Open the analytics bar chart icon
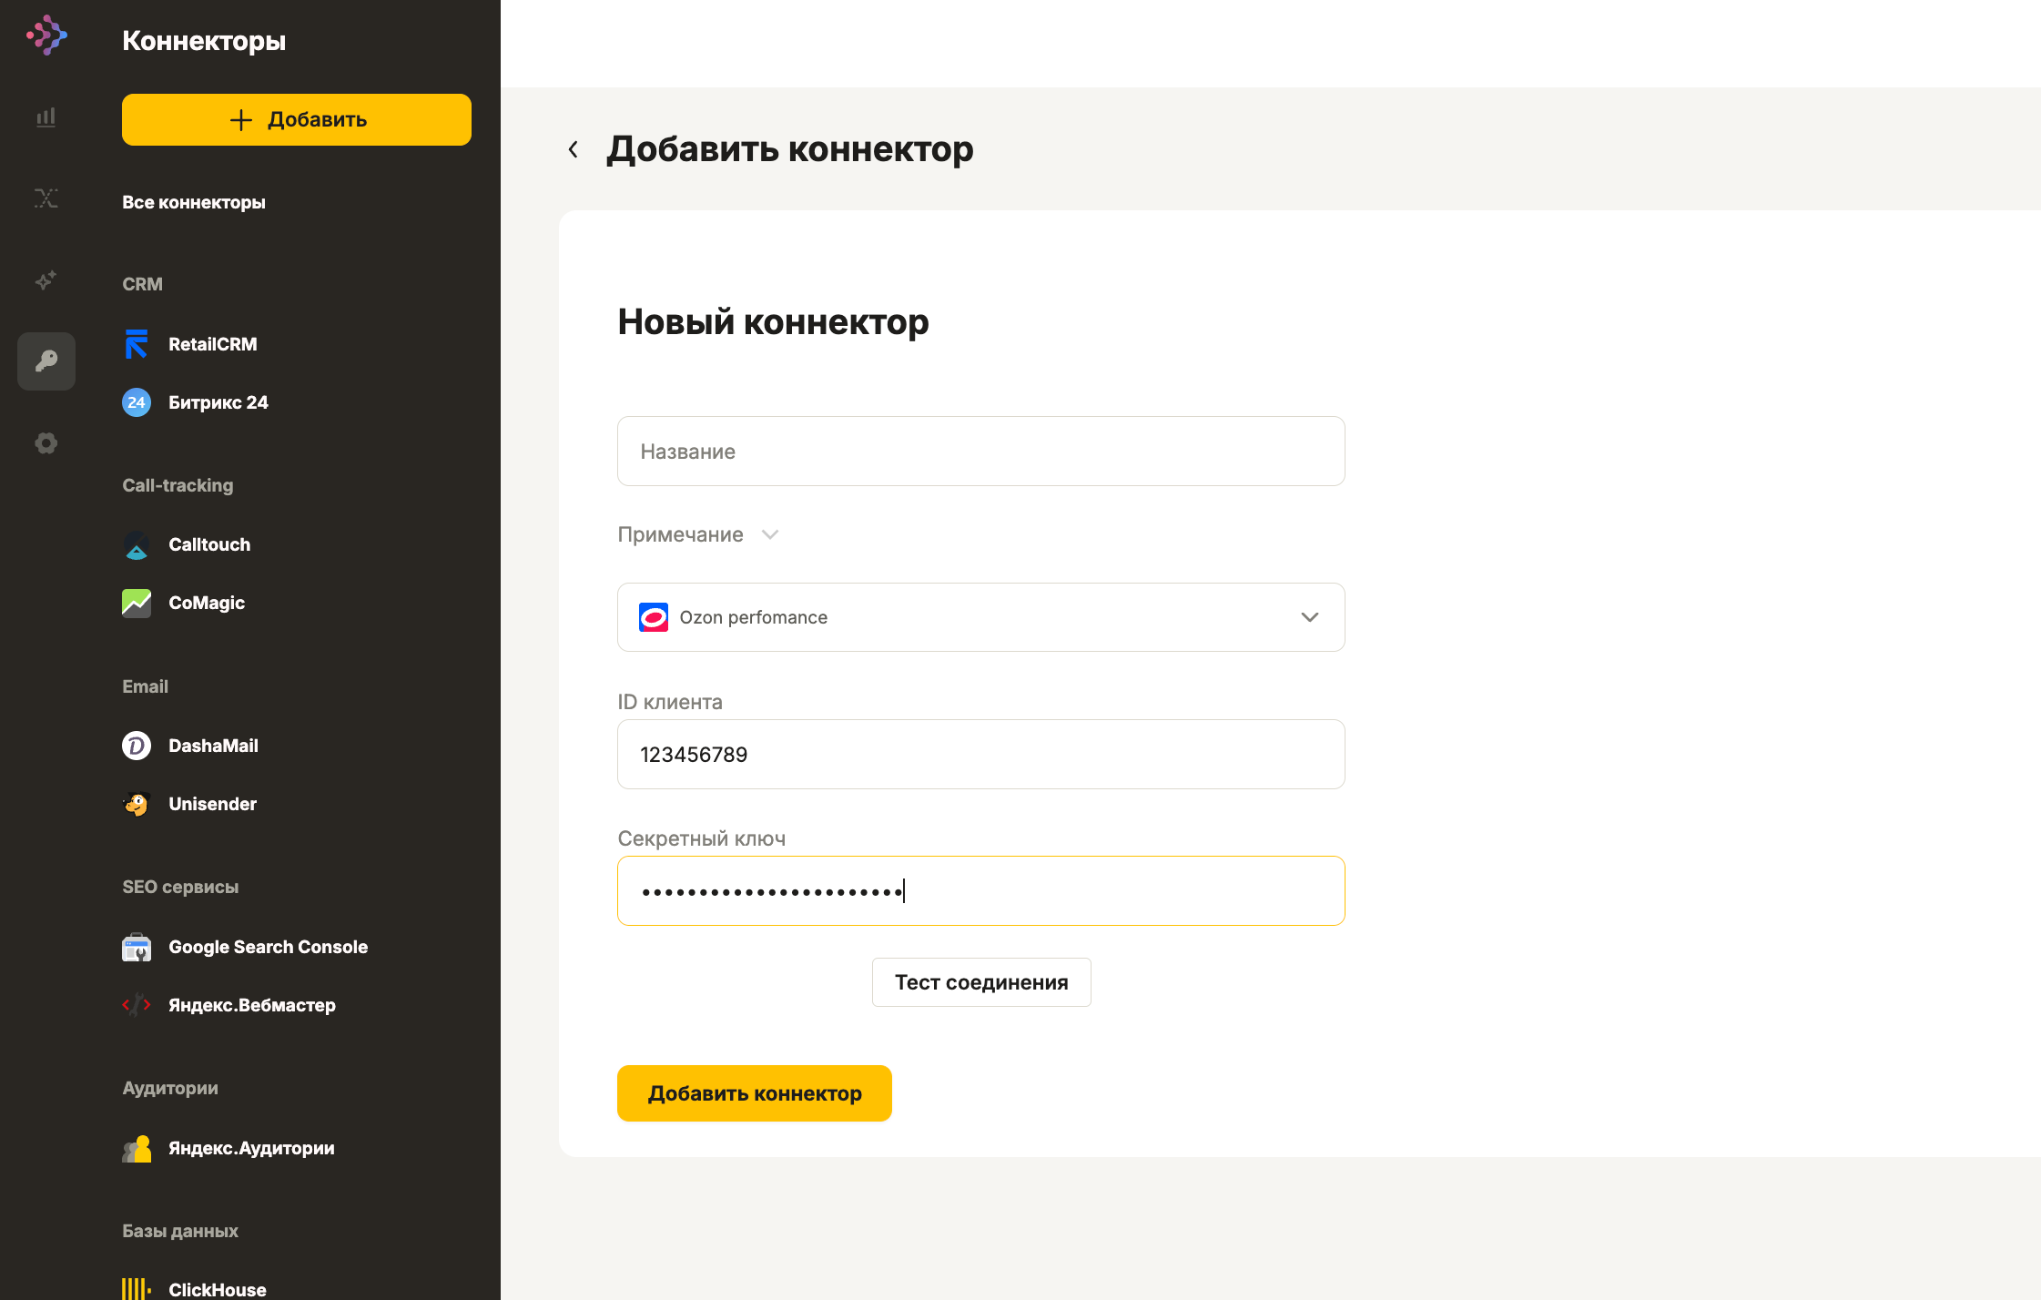The height and width of the screenshot is (1300, 2041). click(x=46, y=117)
